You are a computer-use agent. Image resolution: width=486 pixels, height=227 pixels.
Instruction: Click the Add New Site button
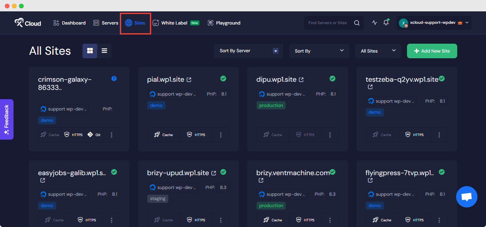(432, 51)
